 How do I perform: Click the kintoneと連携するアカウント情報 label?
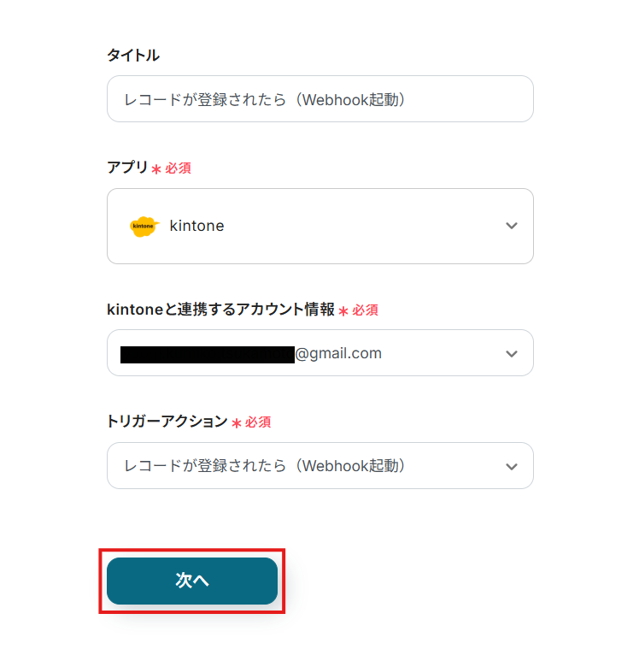click(220, 310)
